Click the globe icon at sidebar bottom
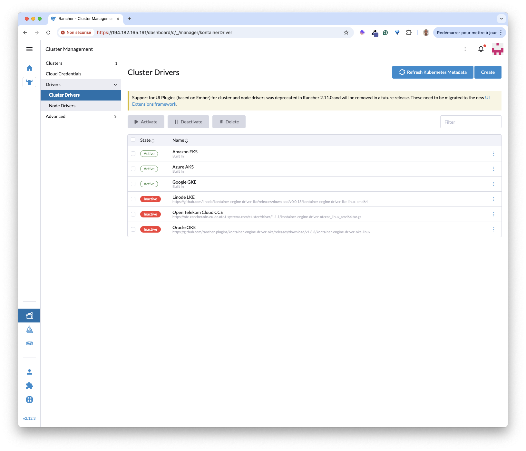Screen dimensions: 526x451 (x=29, y=399)
